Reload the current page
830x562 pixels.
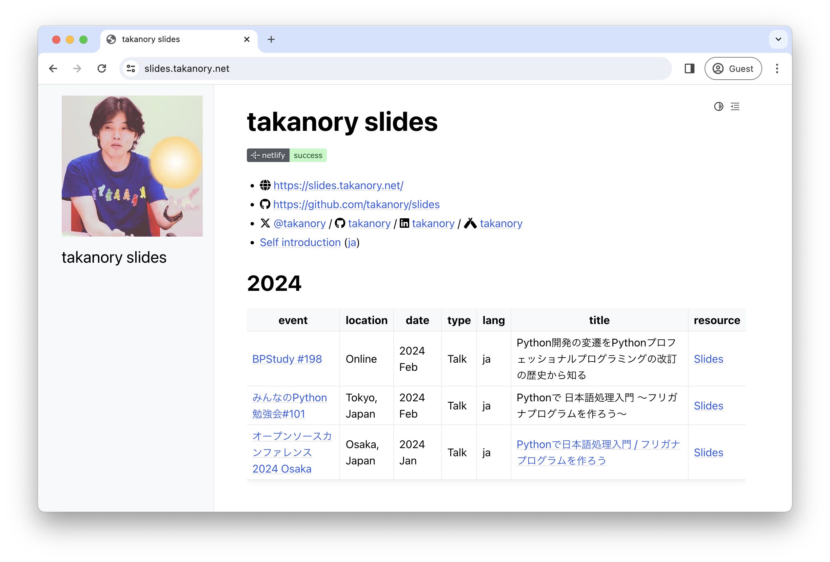coord(102,68)
